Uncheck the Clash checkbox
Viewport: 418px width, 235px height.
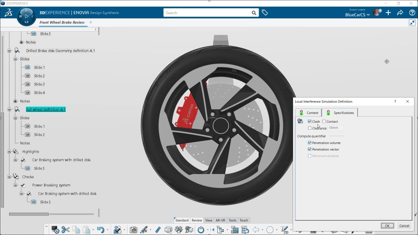[x=310, y=121]
